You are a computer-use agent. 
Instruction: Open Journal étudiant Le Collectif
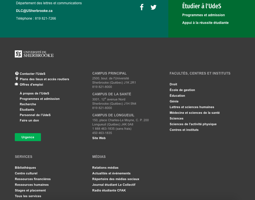pyautogui.click(x=114, y=185)
